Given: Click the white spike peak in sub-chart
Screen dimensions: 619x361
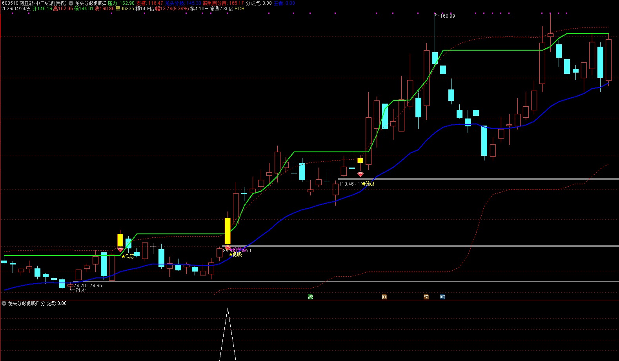Looking at the screenshot, I should [228, 310].
